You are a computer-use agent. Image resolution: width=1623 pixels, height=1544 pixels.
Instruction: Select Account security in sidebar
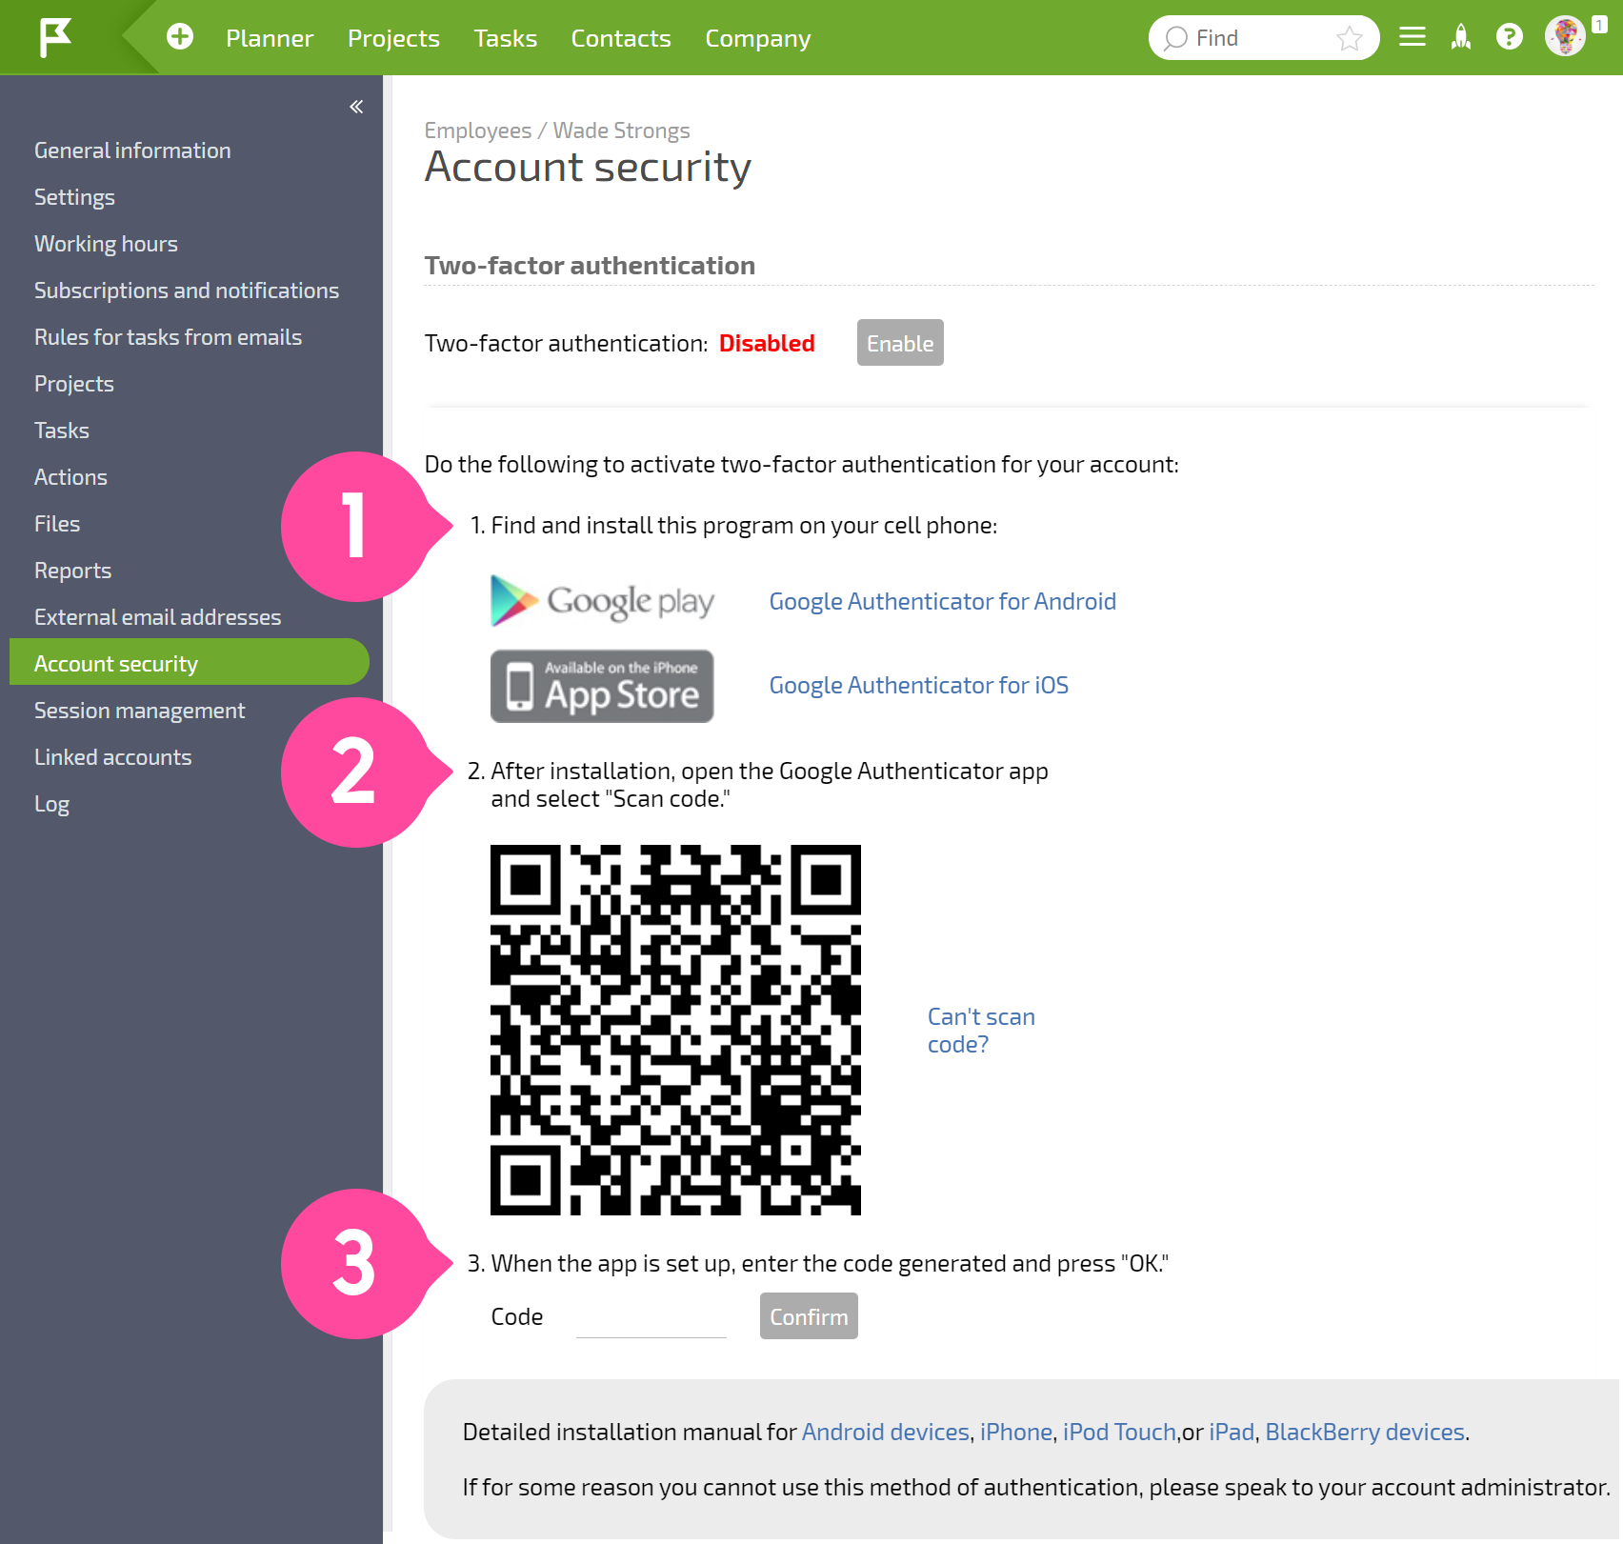tap(189, 662)
